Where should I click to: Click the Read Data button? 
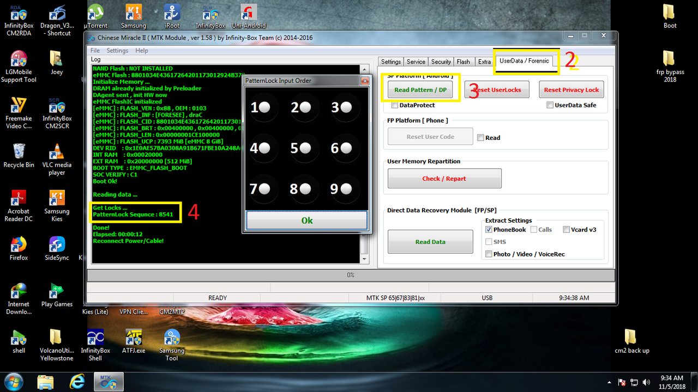[x=430, y=242]
